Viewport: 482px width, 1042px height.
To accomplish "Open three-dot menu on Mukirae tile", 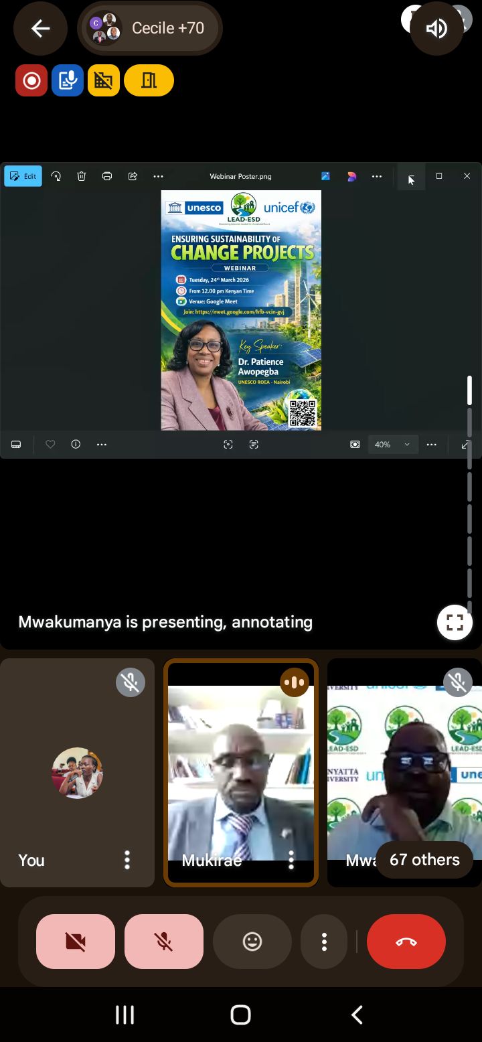I will click(291, 860).
